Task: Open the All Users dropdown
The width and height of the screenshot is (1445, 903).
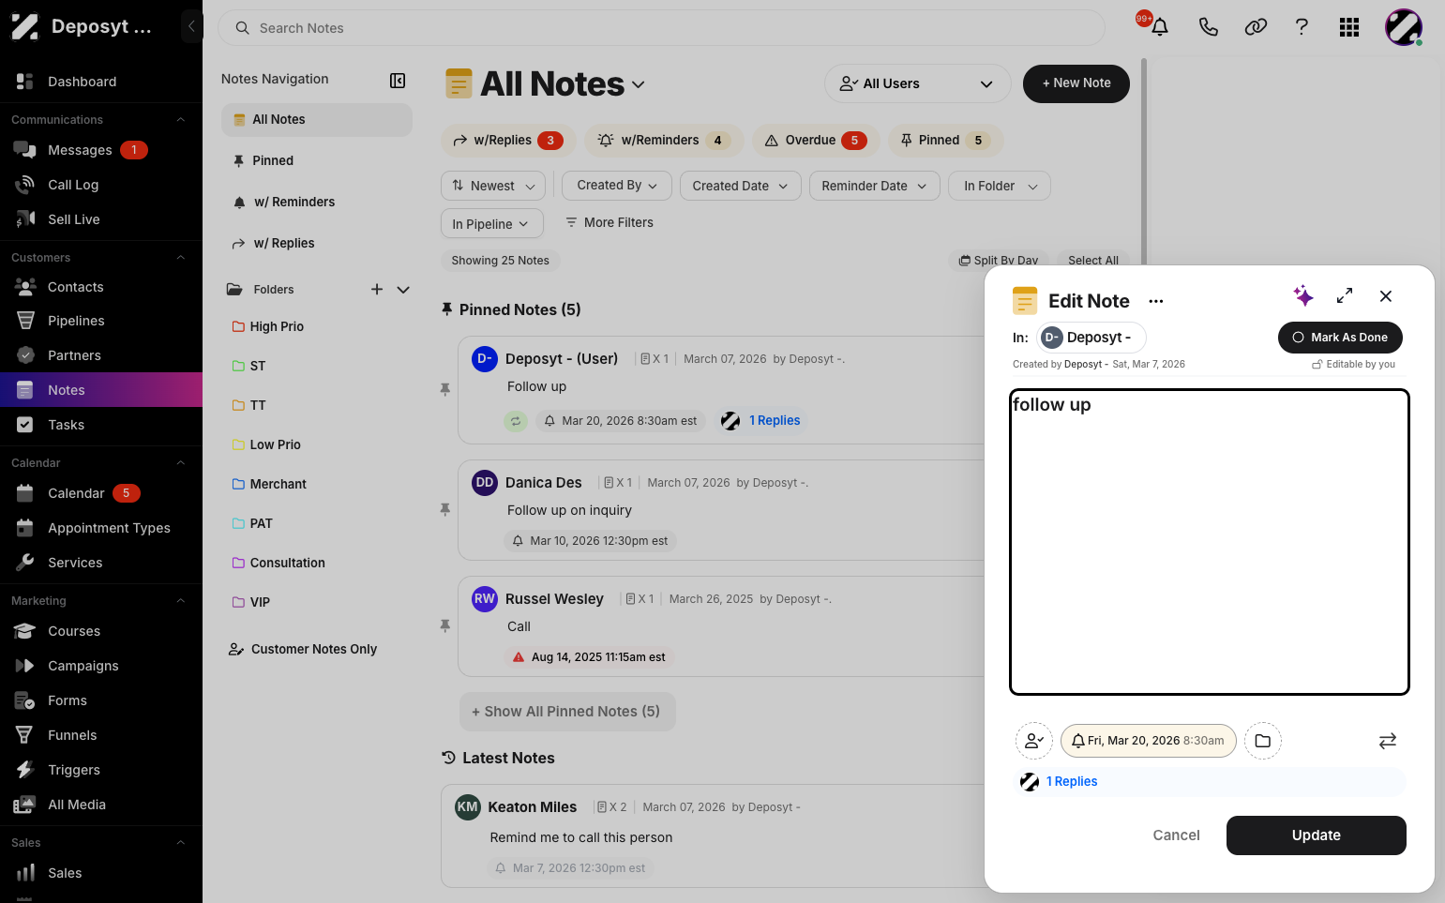Action: click(917, 83)
